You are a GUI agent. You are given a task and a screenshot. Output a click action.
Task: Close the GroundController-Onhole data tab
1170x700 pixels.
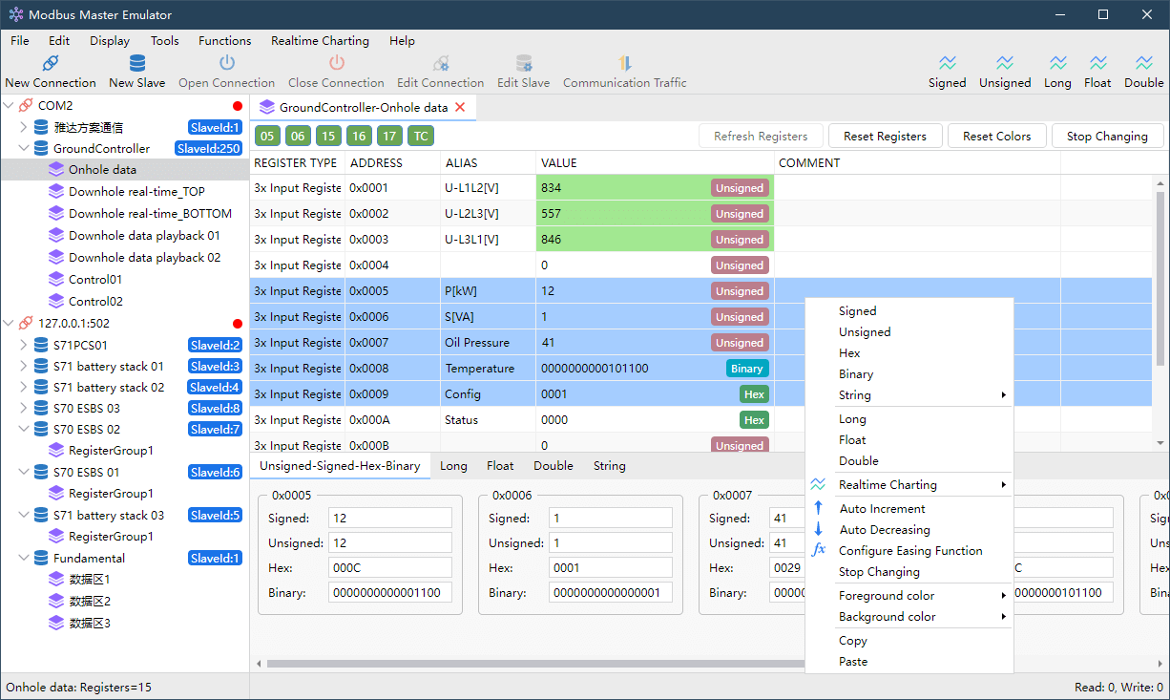460,108
